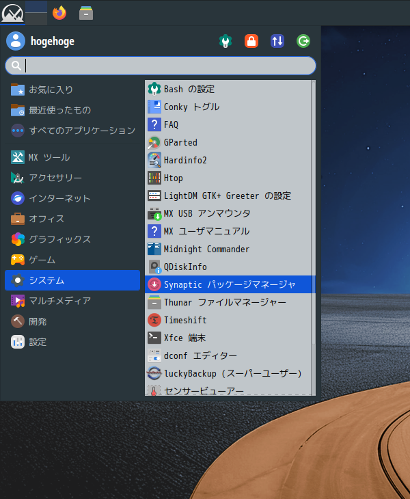This screenshot has width=410, height=499.
Task: Select the 設定 category
Action: (x=72, y=342)
